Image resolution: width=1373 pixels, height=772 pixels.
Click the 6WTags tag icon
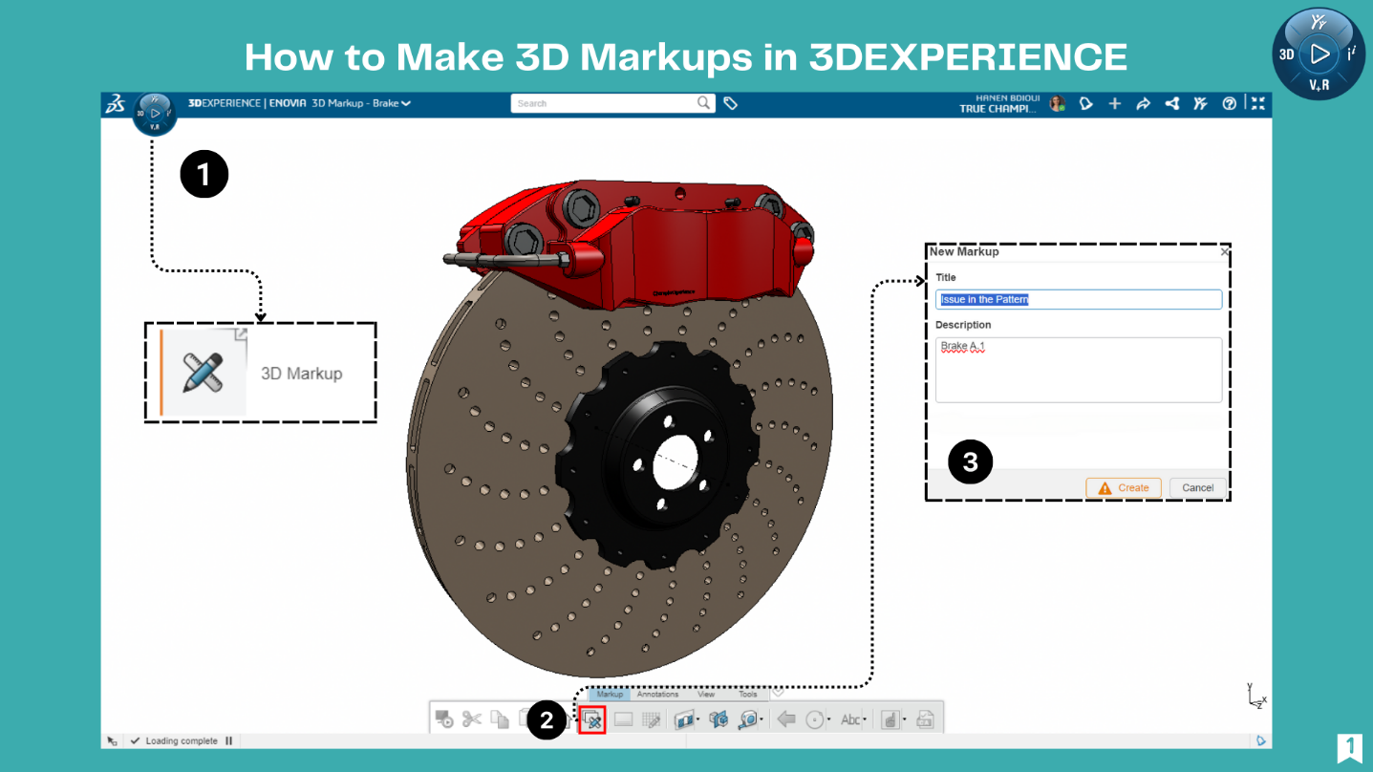(x=730, y=103)
